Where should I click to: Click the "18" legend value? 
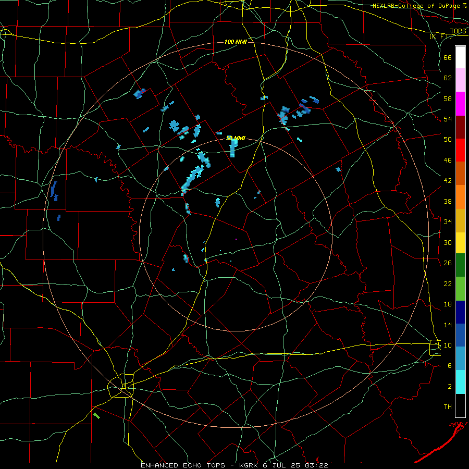pos(448,304)
